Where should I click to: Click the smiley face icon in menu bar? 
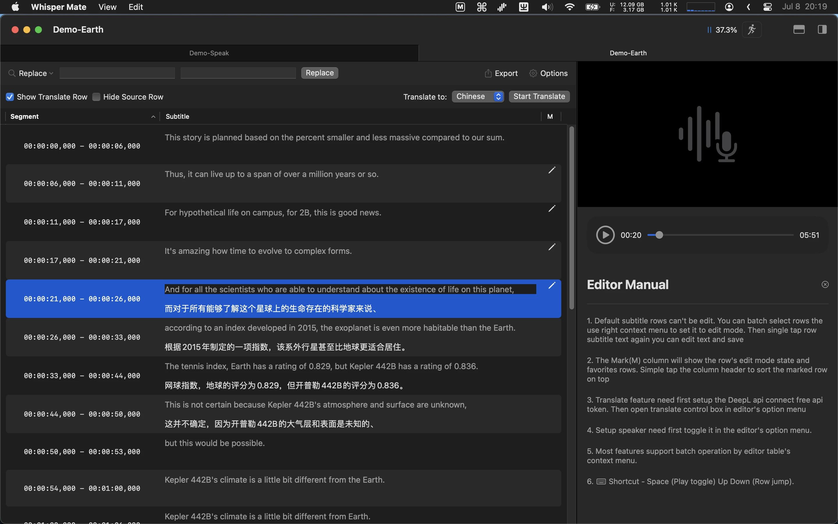tap(523, 7)
